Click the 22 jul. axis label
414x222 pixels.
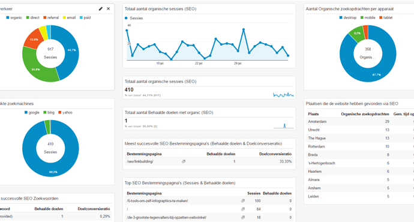199,64
